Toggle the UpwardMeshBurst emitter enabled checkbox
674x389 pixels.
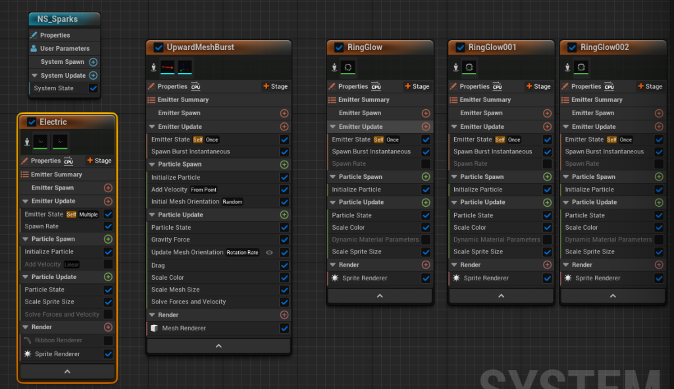(158, 47)
